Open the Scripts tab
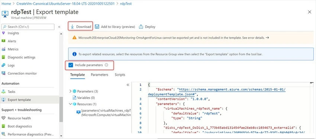The width and height of the screenshot is (316, 139). click(120, 75)
